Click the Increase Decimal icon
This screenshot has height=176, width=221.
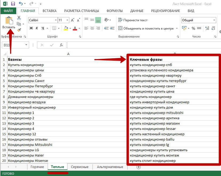(x=207, y=28)
